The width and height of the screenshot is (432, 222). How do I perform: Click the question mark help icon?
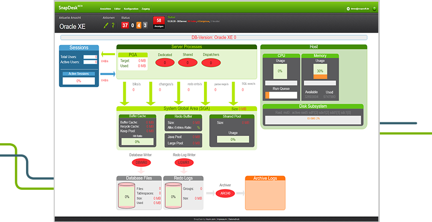(x=113, y=26)
